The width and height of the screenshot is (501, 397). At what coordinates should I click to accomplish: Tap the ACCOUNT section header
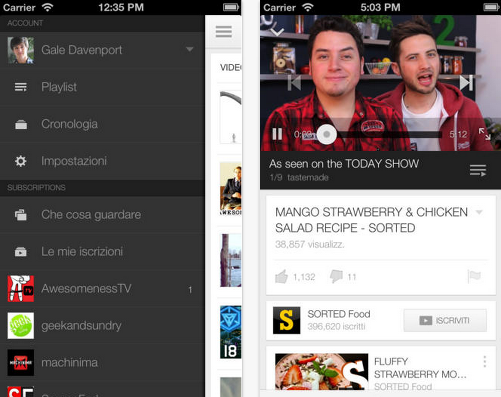[25, 23]
